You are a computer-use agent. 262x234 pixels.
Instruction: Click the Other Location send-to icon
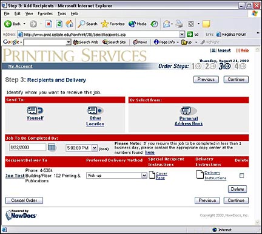click(95, 111)
